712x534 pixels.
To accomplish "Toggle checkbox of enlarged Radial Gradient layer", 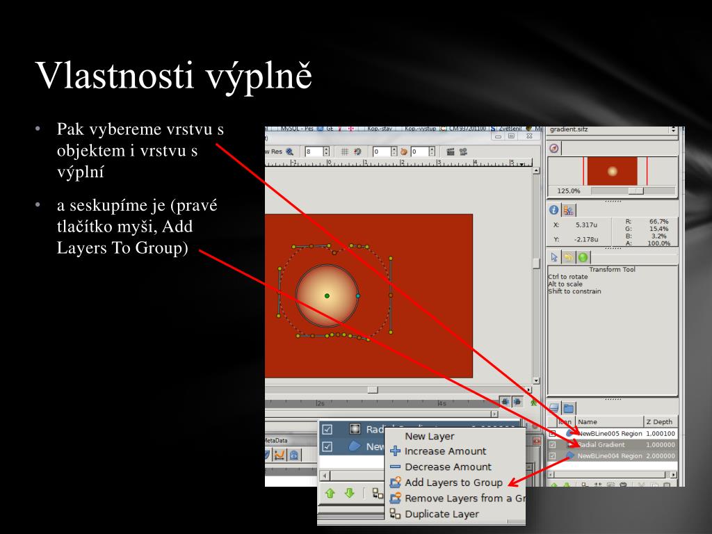I will click(327, 429).
